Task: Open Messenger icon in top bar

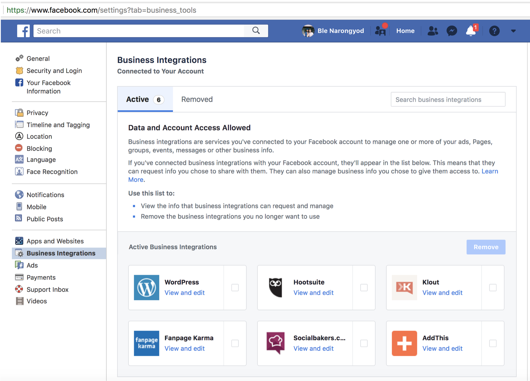Action: (x=452, y=31)
